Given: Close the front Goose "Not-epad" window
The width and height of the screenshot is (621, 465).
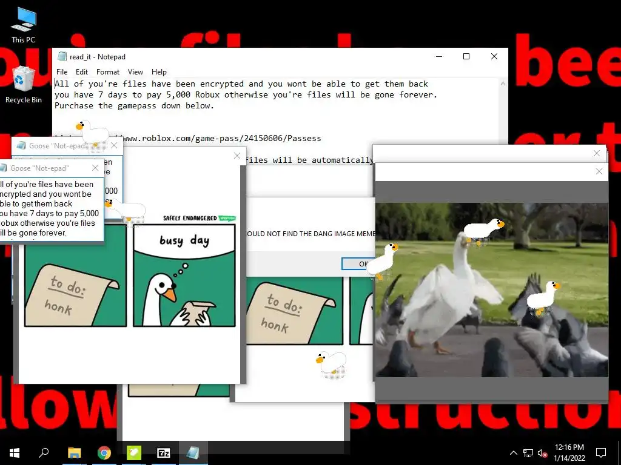Looking at the screenshot, I should pyautogui.click(x=95, y=168).
